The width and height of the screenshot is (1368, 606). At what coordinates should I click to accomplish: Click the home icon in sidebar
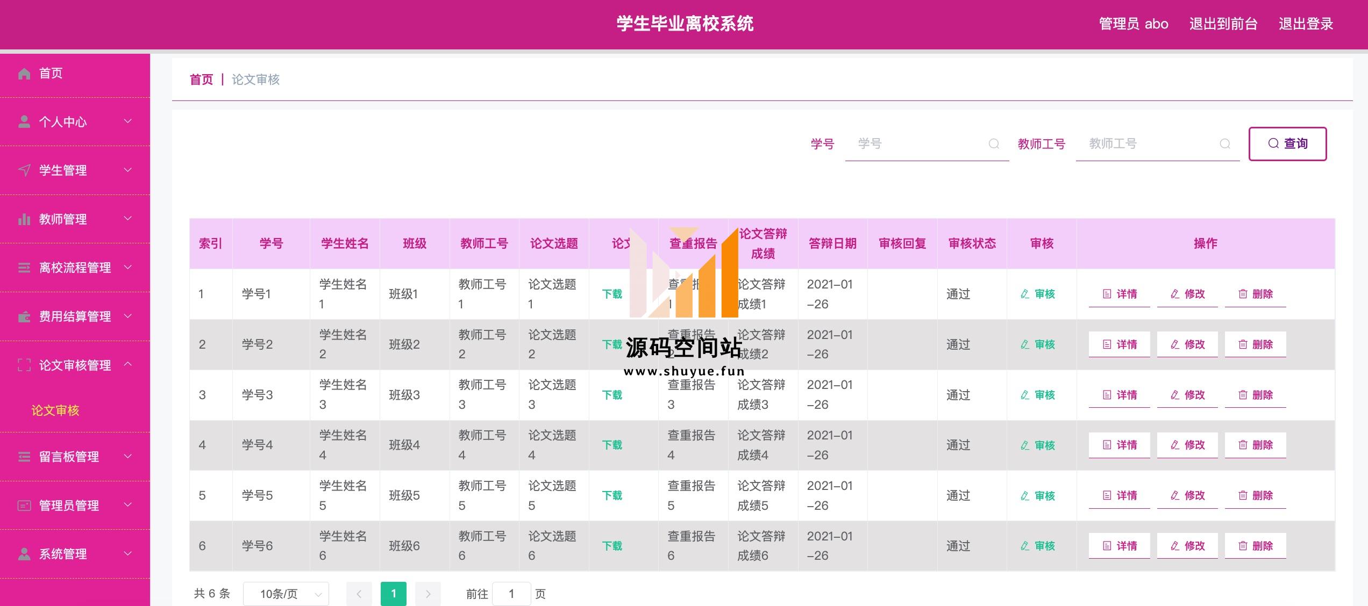[x=24, y=74]
